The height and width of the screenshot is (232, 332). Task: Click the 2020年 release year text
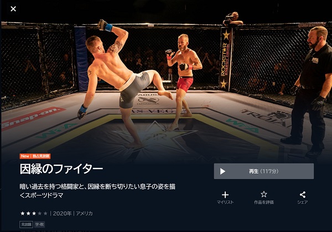tap(62, 213)
